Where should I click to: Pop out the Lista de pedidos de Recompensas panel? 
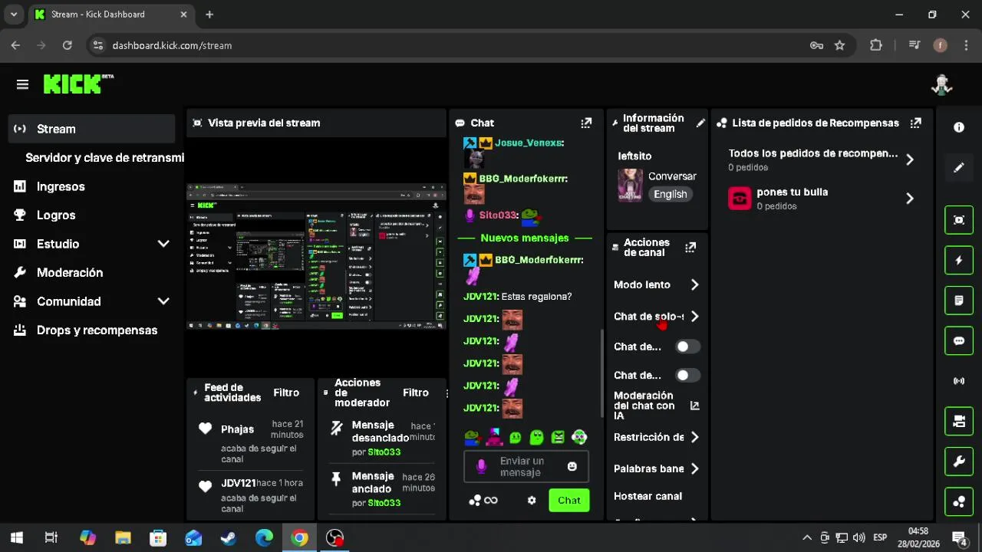pyautogui.click(x=915, y=123)
